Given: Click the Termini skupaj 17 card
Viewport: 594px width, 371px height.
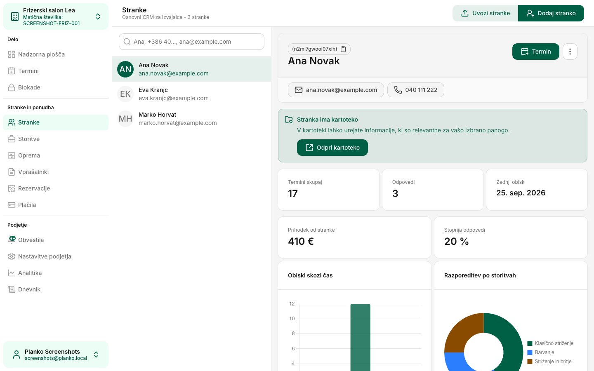Looking at the screenshot, I should coord(329,190).
